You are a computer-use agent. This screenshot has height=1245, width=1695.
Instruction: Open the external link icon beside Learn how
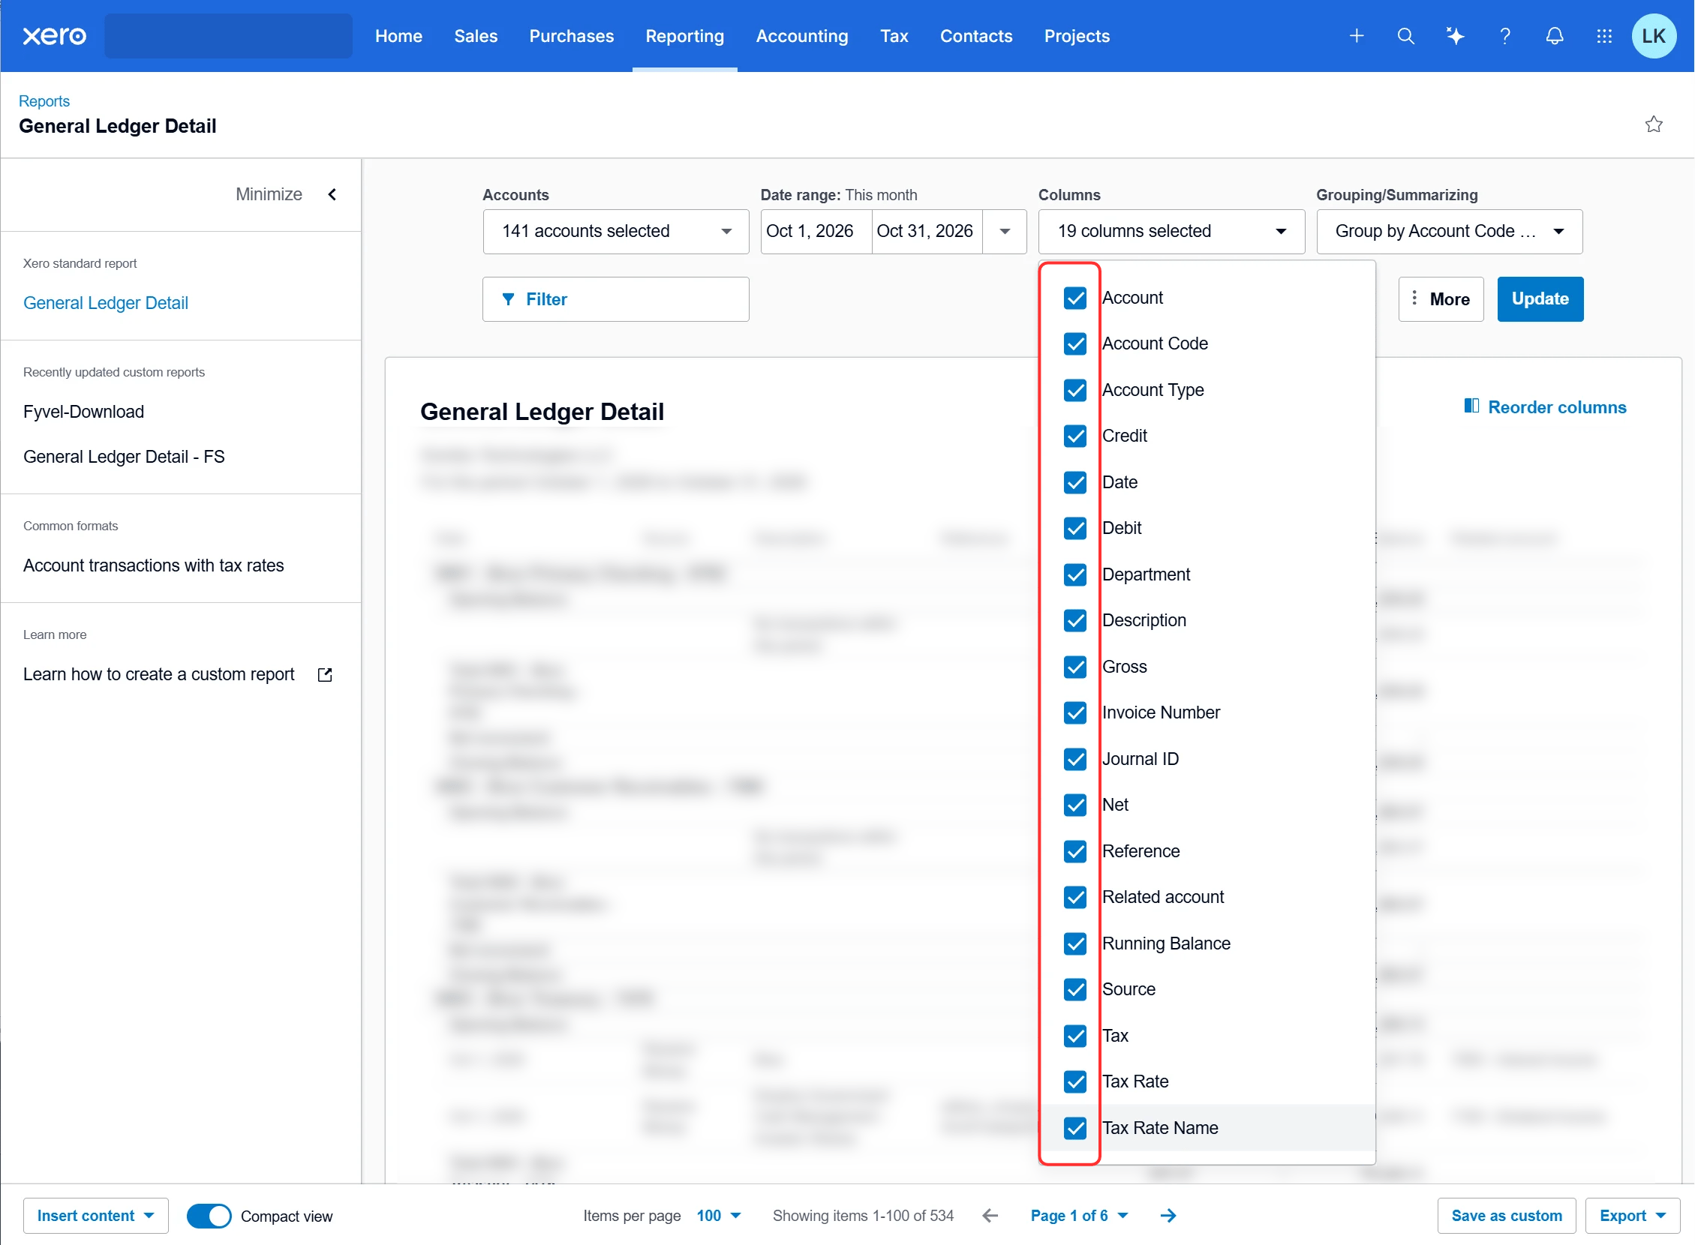tap(325, 674)
